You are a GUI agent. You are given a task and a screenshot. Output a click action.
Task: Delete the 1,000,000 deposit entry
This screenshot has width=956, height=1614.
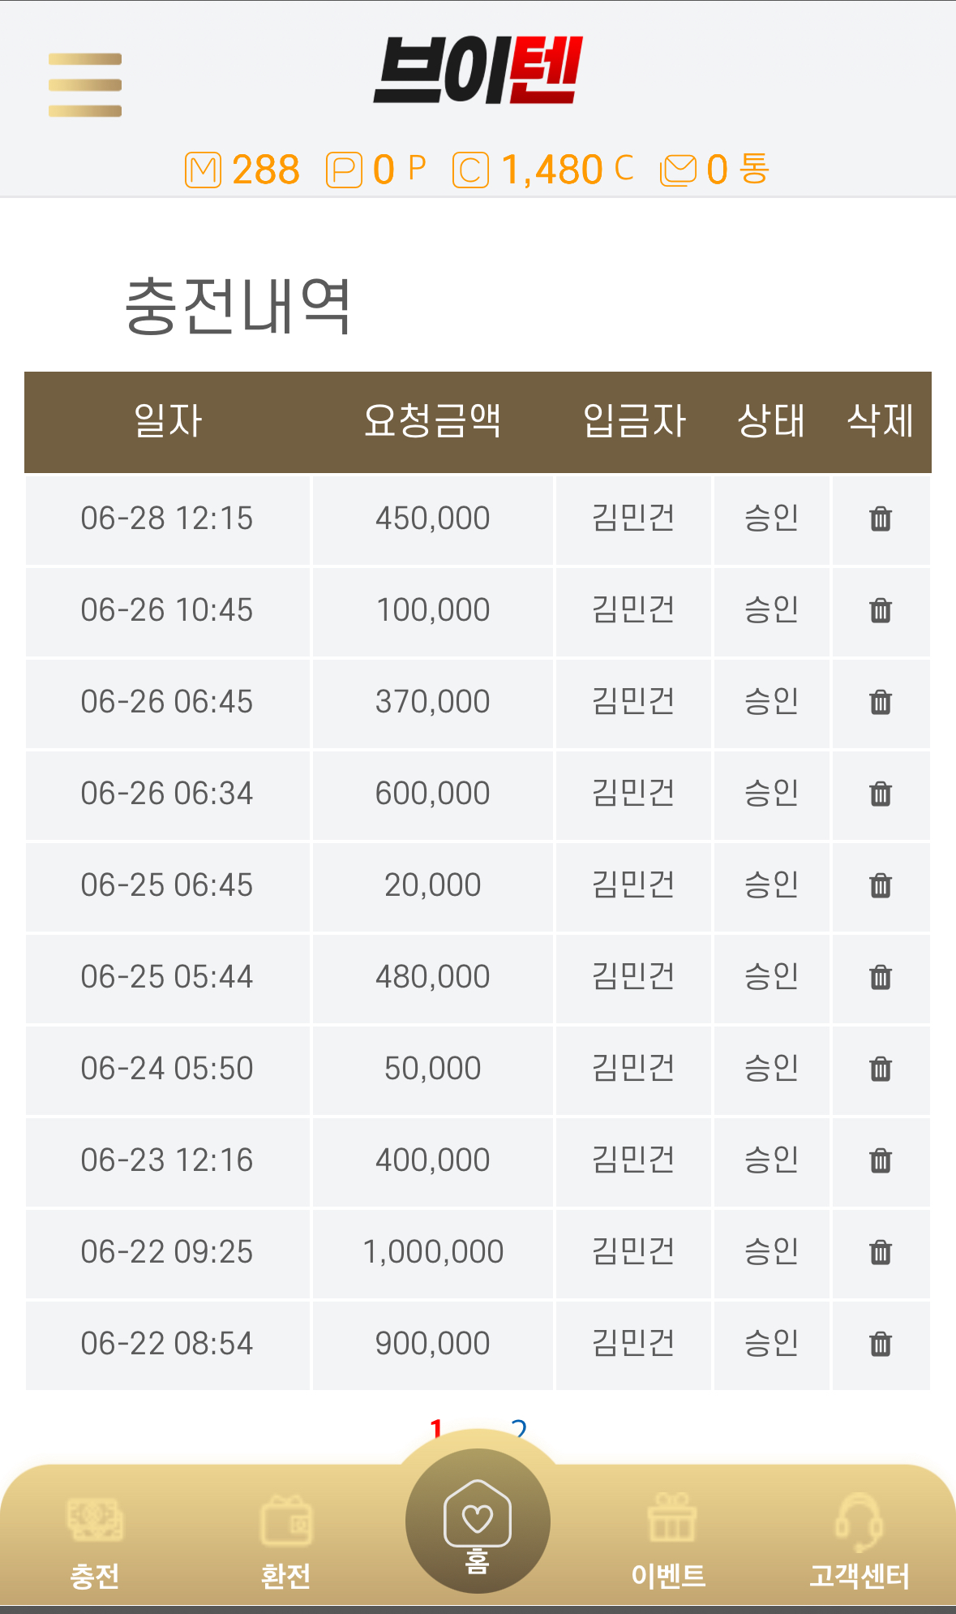881,1252
